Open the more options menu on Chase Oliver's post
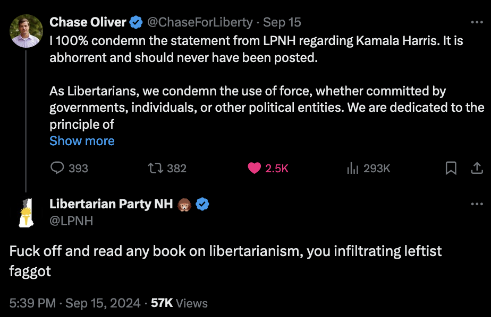The image size is (491, 317). (477, 22)
